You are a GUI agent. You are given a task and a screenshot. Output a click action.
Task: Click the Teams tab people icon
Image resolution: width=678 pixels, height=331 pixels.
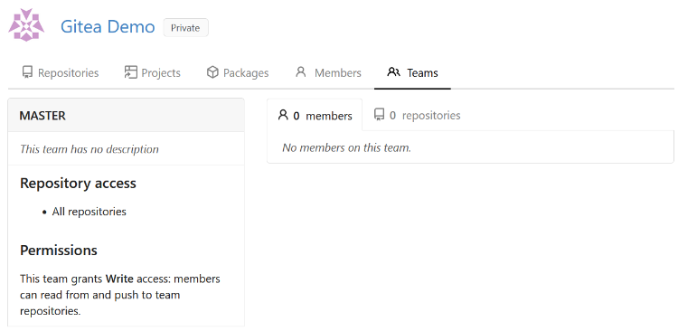click(x=393, y=71)
